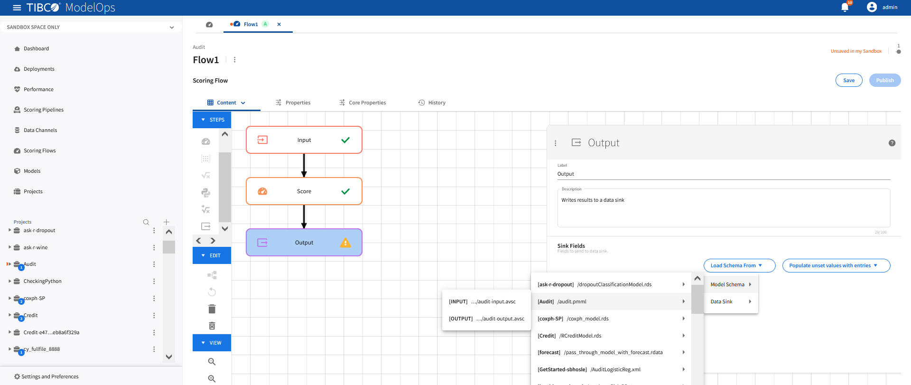Click the Publish button
This screenshot has height=385, width=911.
[885, 80]
